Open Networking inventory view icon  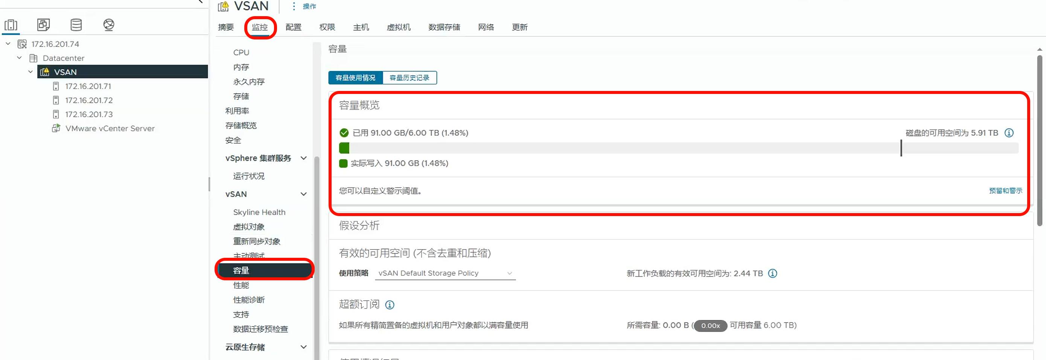[108, 25]
